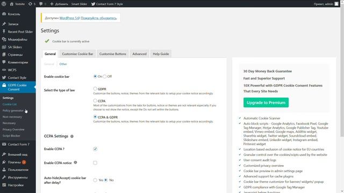Click the Пожалуйста, обновитесь update link
The width and height of the screenshot is (344, 193).
(99, 18)
